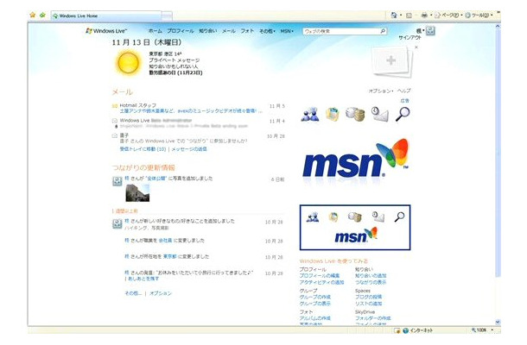Screen dimensions: 527x345
Task: Click small notepad icon in bordered box
Action: pos(333,217)
